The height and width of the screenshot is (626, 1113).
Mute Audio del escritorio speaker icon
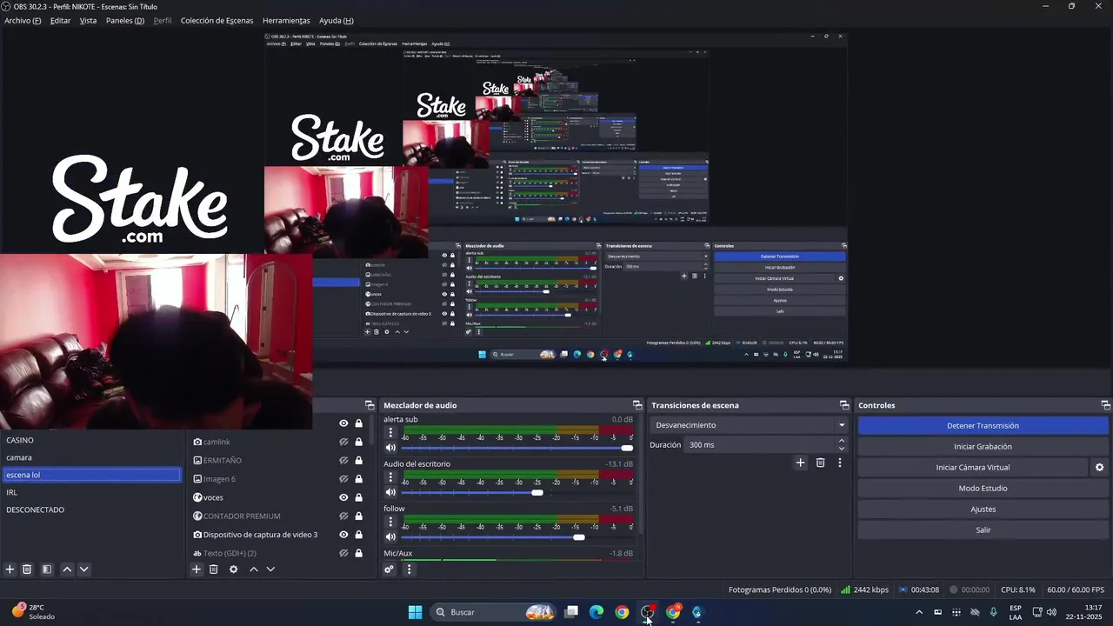[x=390, y=492]
